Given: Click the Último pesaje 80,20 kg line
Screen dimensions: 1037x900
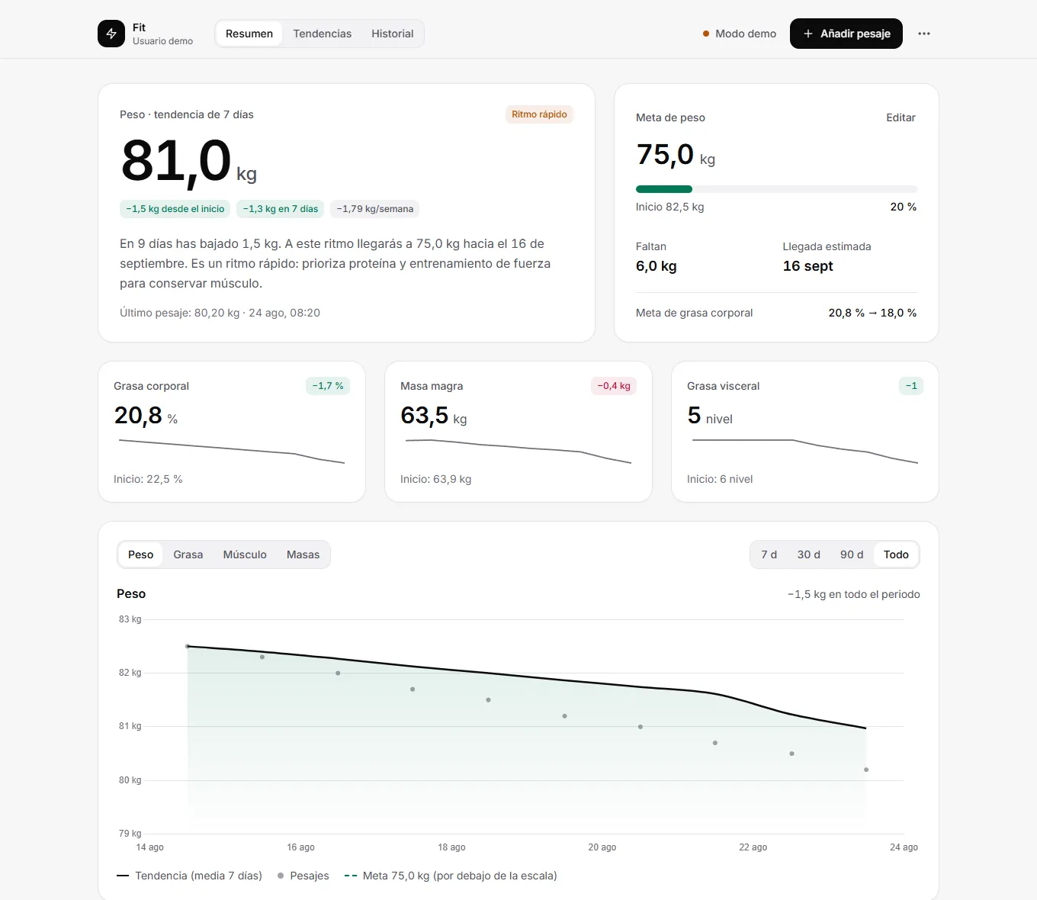Looking at the screenshot, I should [220, 313].
